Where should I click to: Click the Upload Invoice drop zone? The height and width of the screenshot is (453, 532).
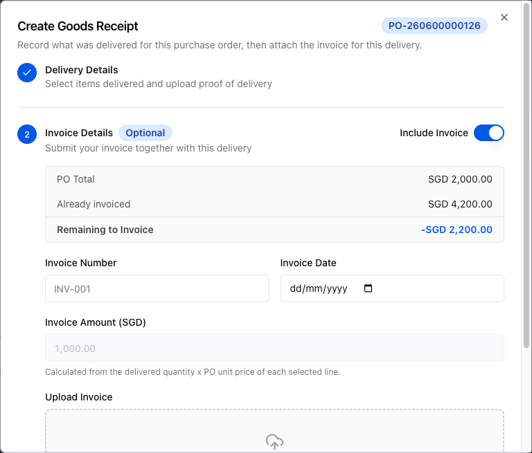(274, 431)
